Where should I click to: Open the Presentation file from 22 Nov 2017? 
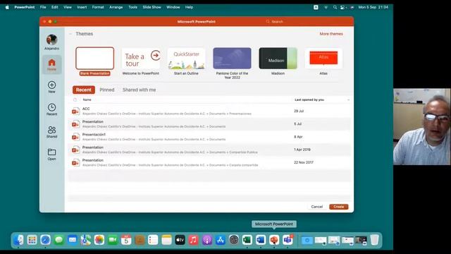coord(209,162)
